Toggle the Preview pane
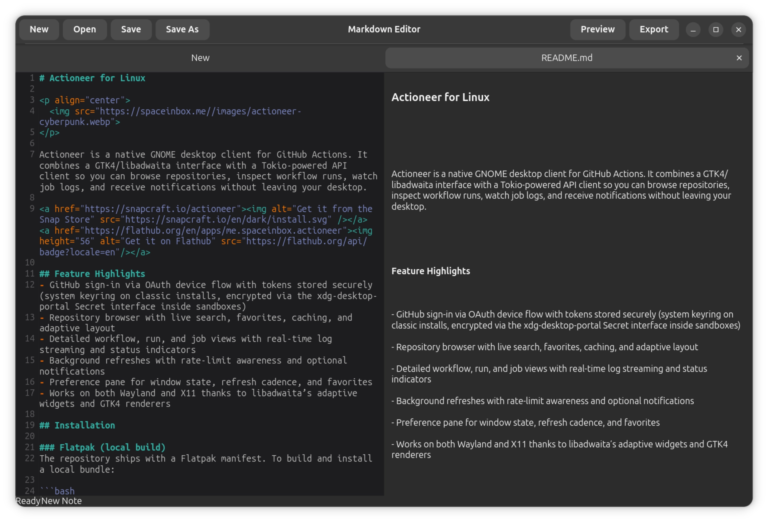 (598, 29)
